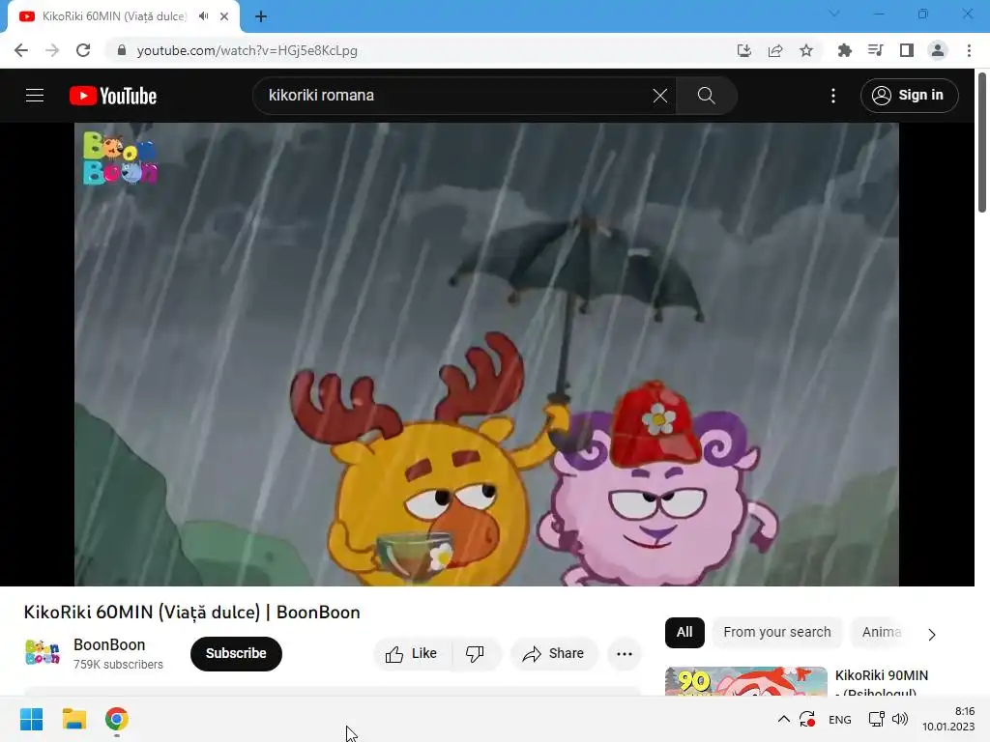Open tab search chevron in title bar

(834, 14)
